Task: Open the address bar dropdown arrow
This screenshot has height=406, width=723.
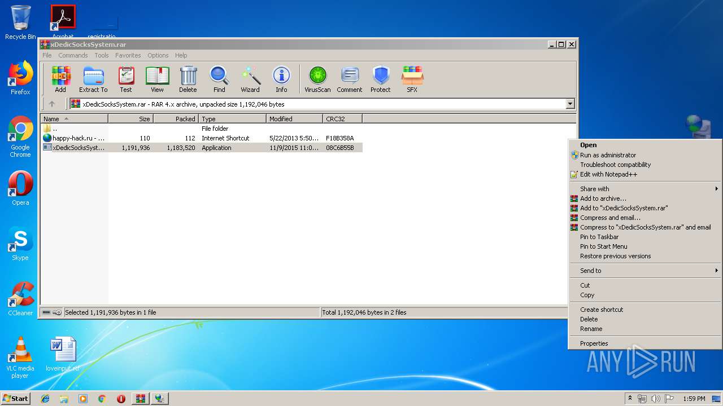Action: [x=570, y=104]
